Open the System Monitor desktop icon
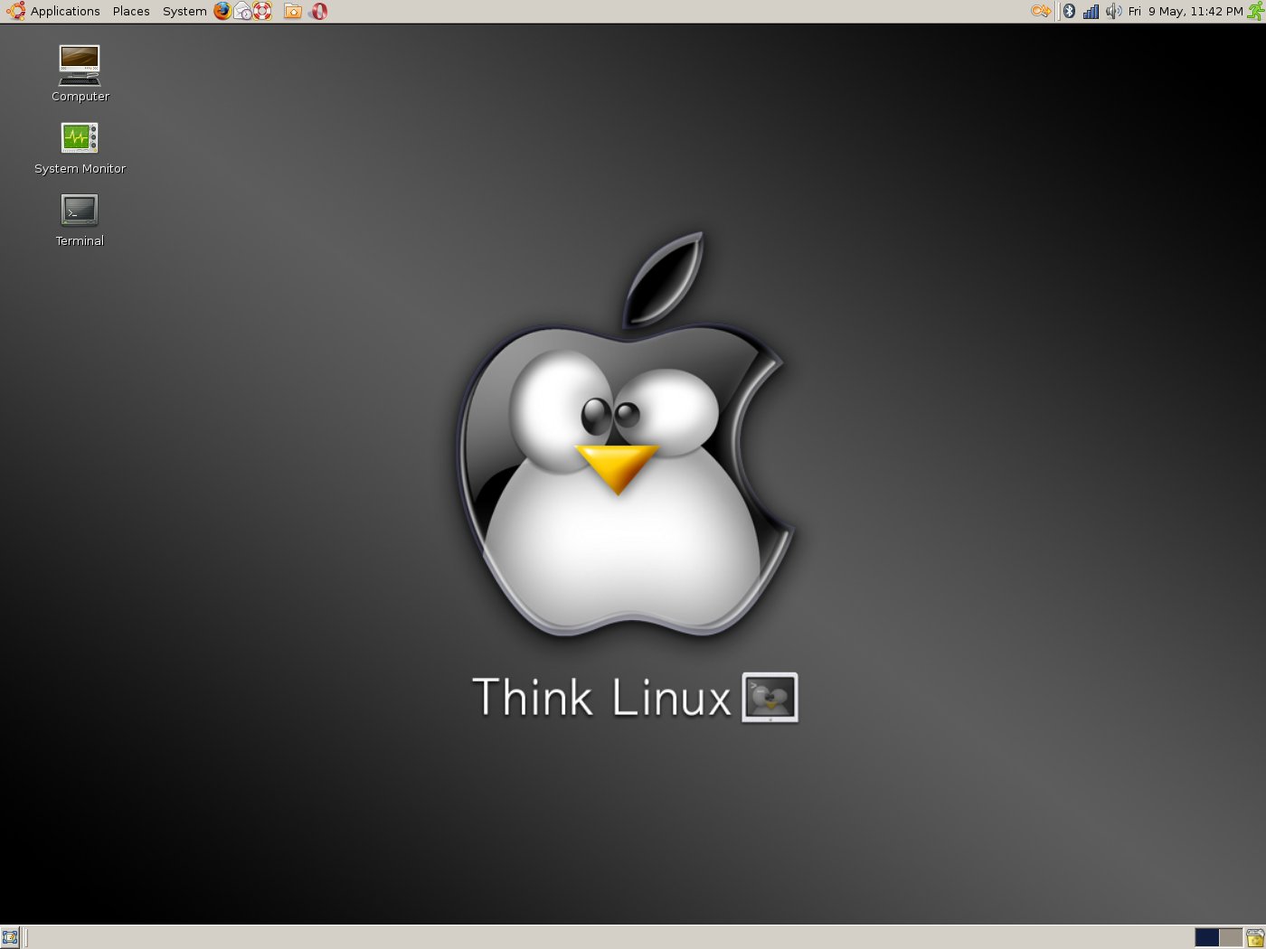 tap(80, 137)
